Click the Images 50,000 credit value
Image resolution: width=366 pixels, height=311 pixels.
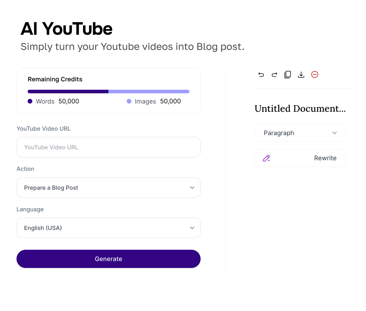point(171,101)
